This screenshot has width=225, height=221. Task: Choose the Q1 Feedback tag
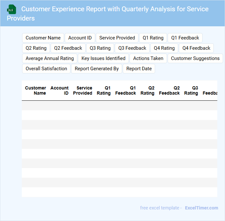tap(185, 38)
